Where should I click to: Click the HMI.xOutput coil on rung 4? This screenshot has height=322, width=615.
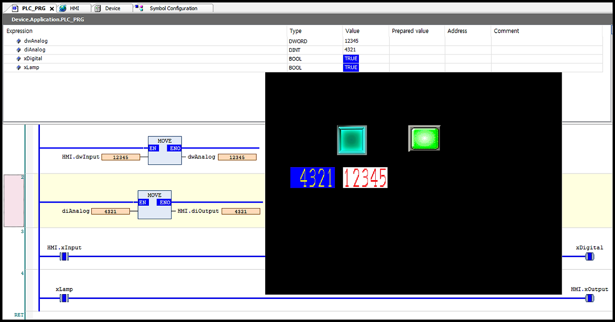click(590, 298)
